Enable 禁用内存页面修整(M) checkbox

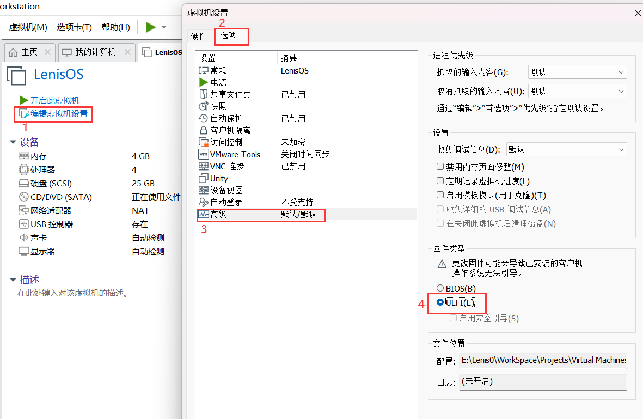pos(440,167)
